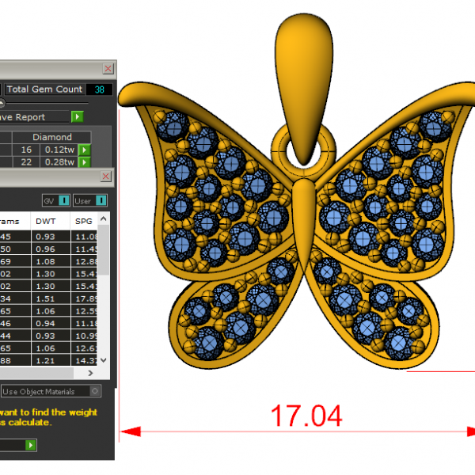The height and width of the screenshot is (475, 475).
Task: Click diamond count cell 22
Action: 26,162
